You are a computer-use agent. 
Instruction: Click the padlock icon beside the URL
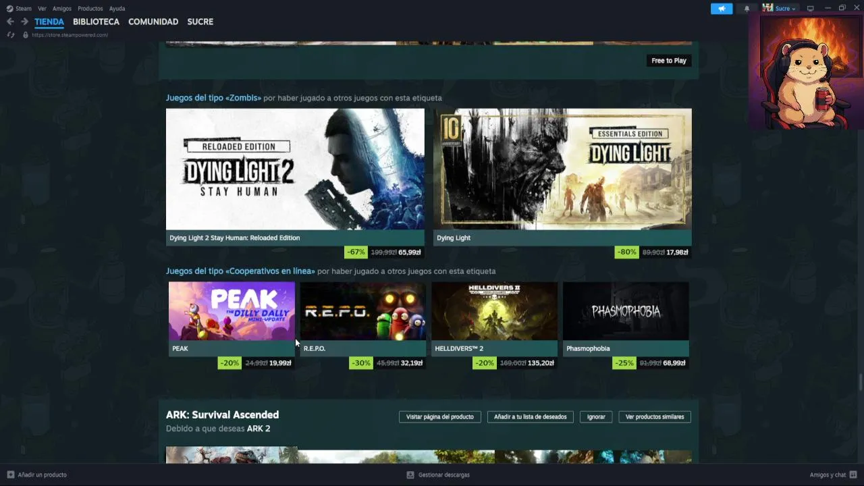pyautogui.click(x=26, y=35)
